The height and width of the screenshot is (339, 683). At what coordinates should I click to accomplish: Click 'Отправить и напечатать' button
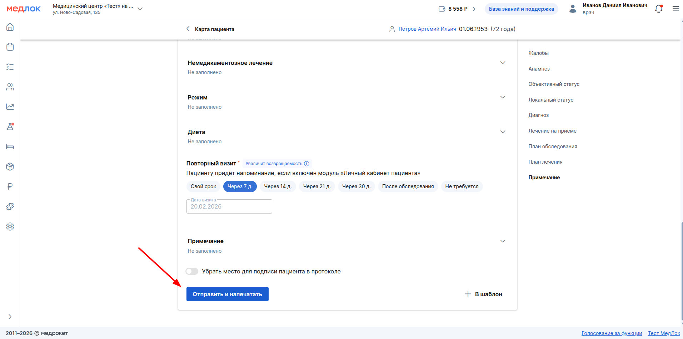pyautogui.click(x=227, y=294)
